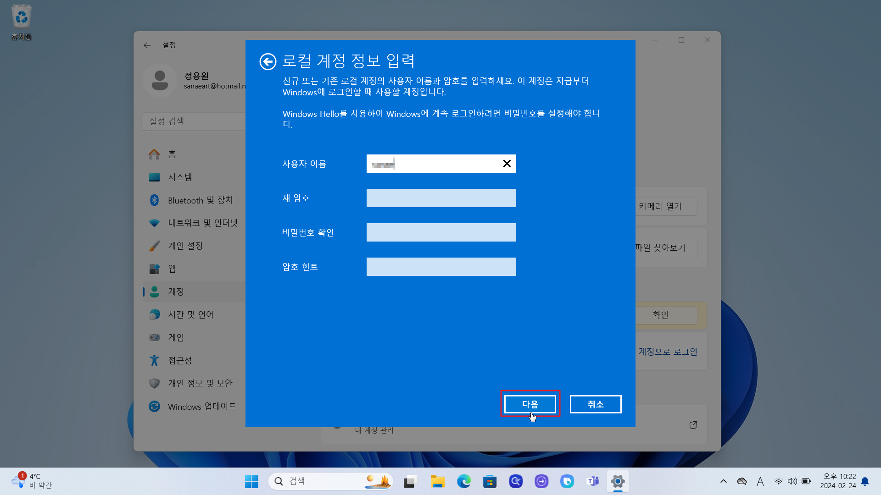Open Microsoft Teams on the taskbar
Image resolution: width=881 pixels, height=495 pixels.
(x=593, y=481)
